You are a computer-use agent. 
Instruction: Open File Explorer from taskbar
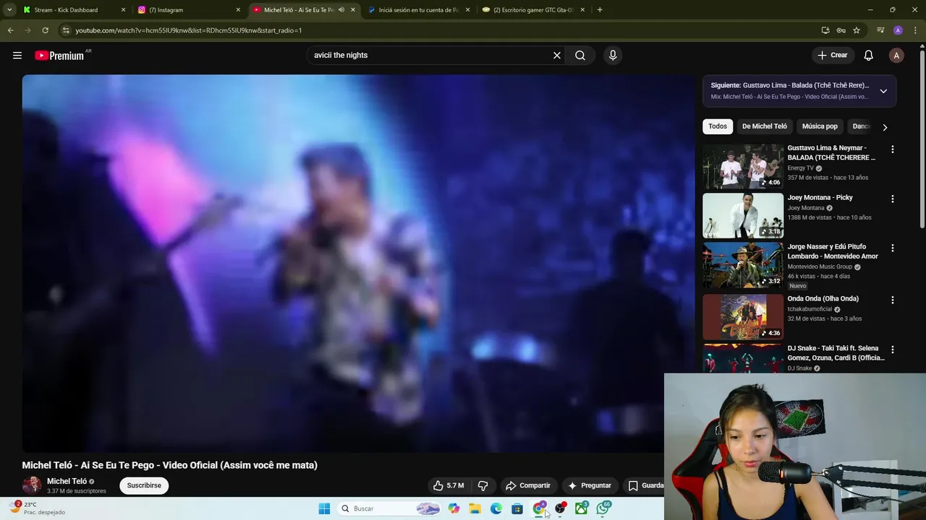[x=475, y=508]
